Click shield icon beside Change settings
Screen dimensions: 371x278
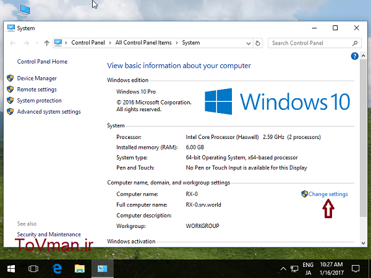tap(304, 194)
